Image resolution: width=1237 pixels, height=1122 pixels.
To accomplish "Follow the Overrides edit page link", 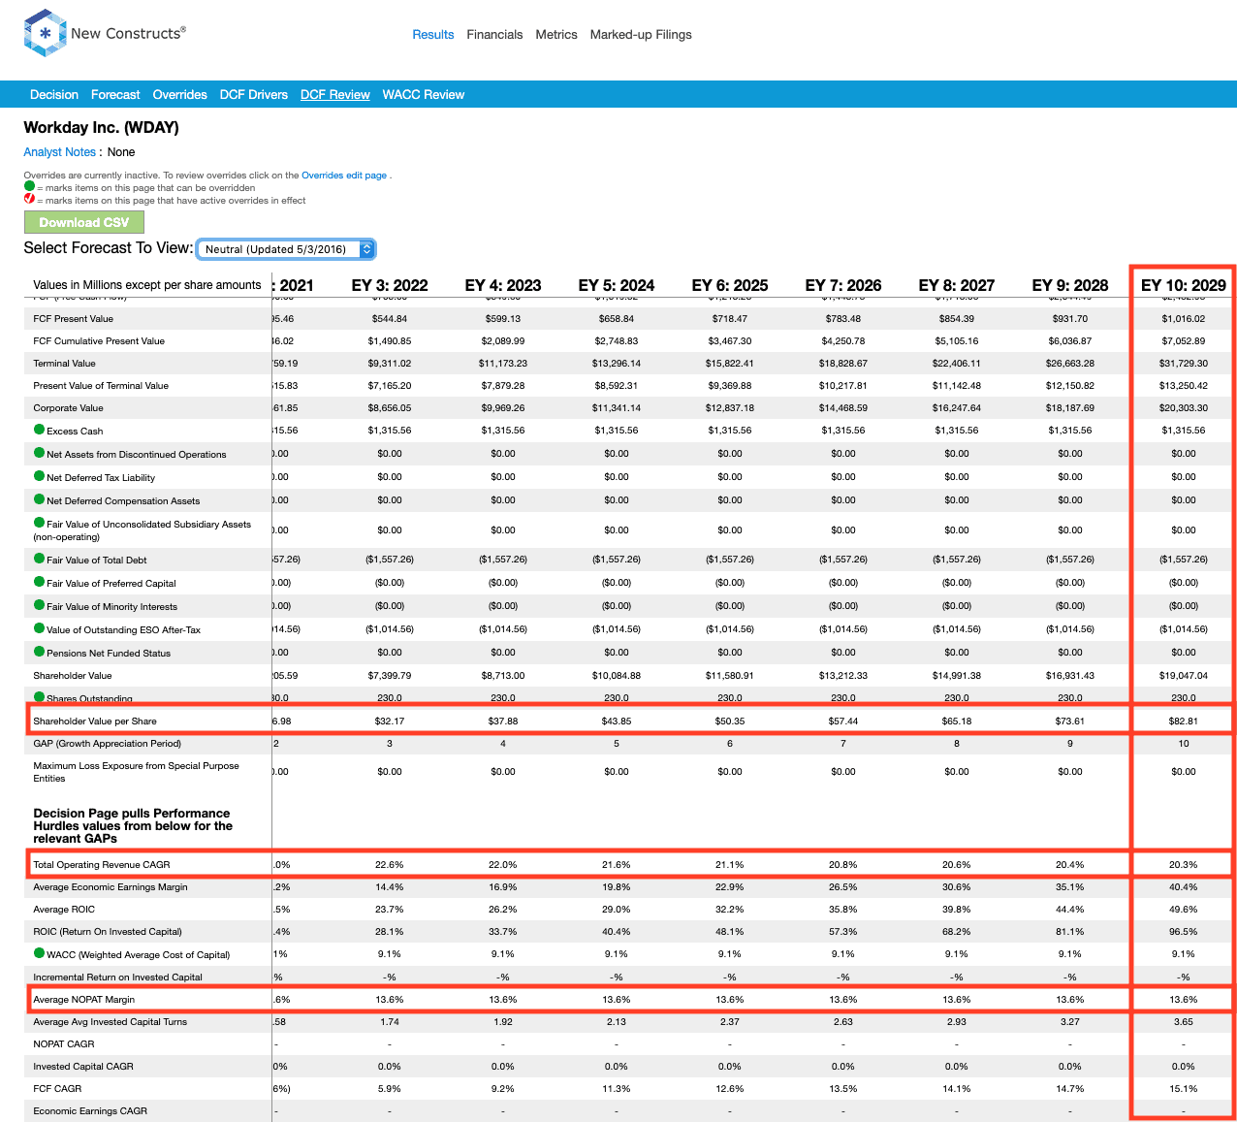I will coord(344,176).
